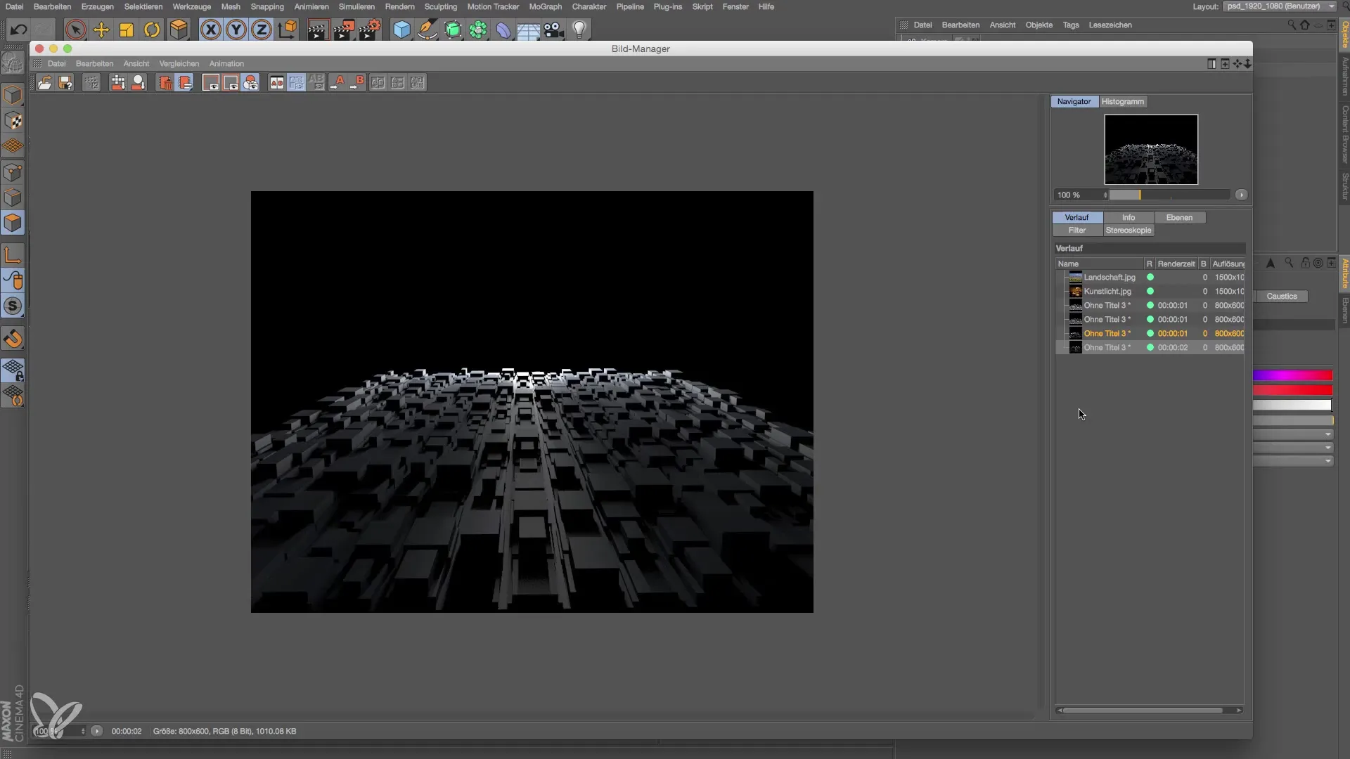This screenshot has width=1350, height=759.
Task: Click the red color slider bar
Action: pyautogui.click(x=1292, y=390)
